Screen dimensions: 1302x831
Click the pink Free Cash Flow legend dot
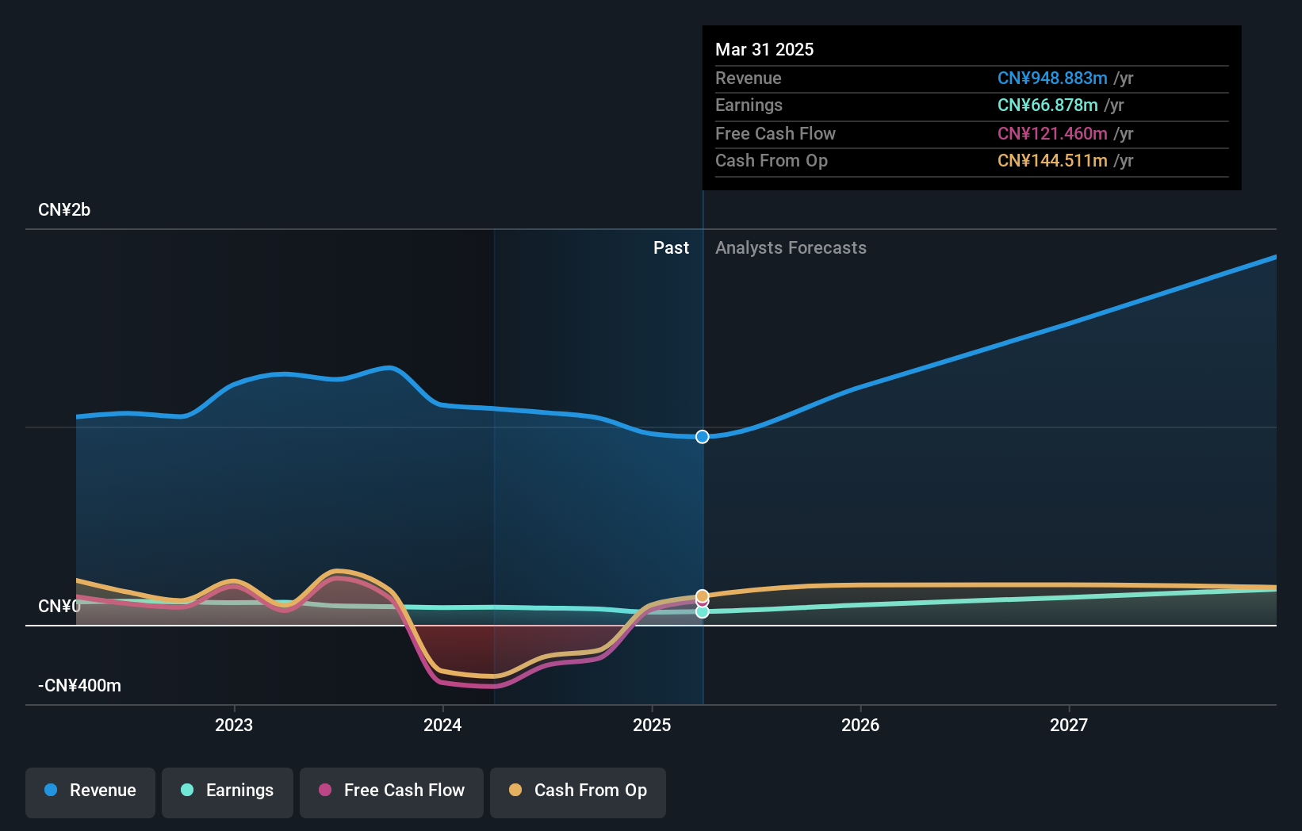[x=325, y=790]
